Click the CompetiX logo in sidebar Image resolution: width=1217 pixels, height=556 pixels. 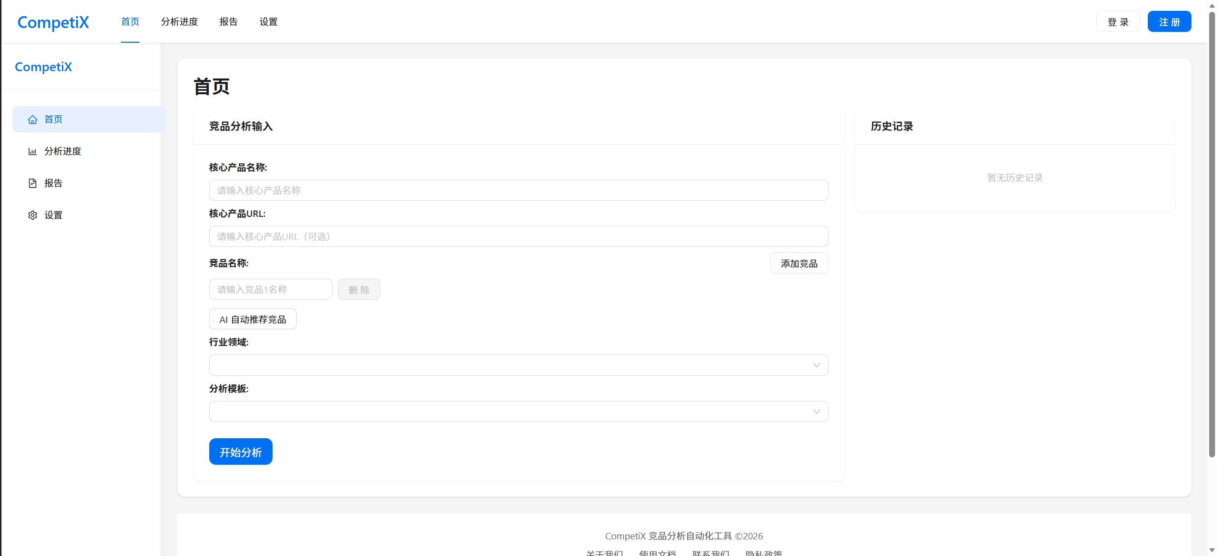click(x=43, y=67)
